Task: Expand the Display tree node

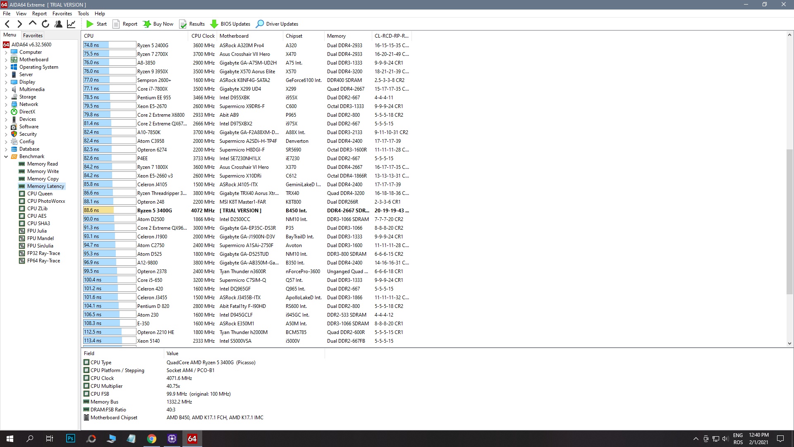Action: 6,82
